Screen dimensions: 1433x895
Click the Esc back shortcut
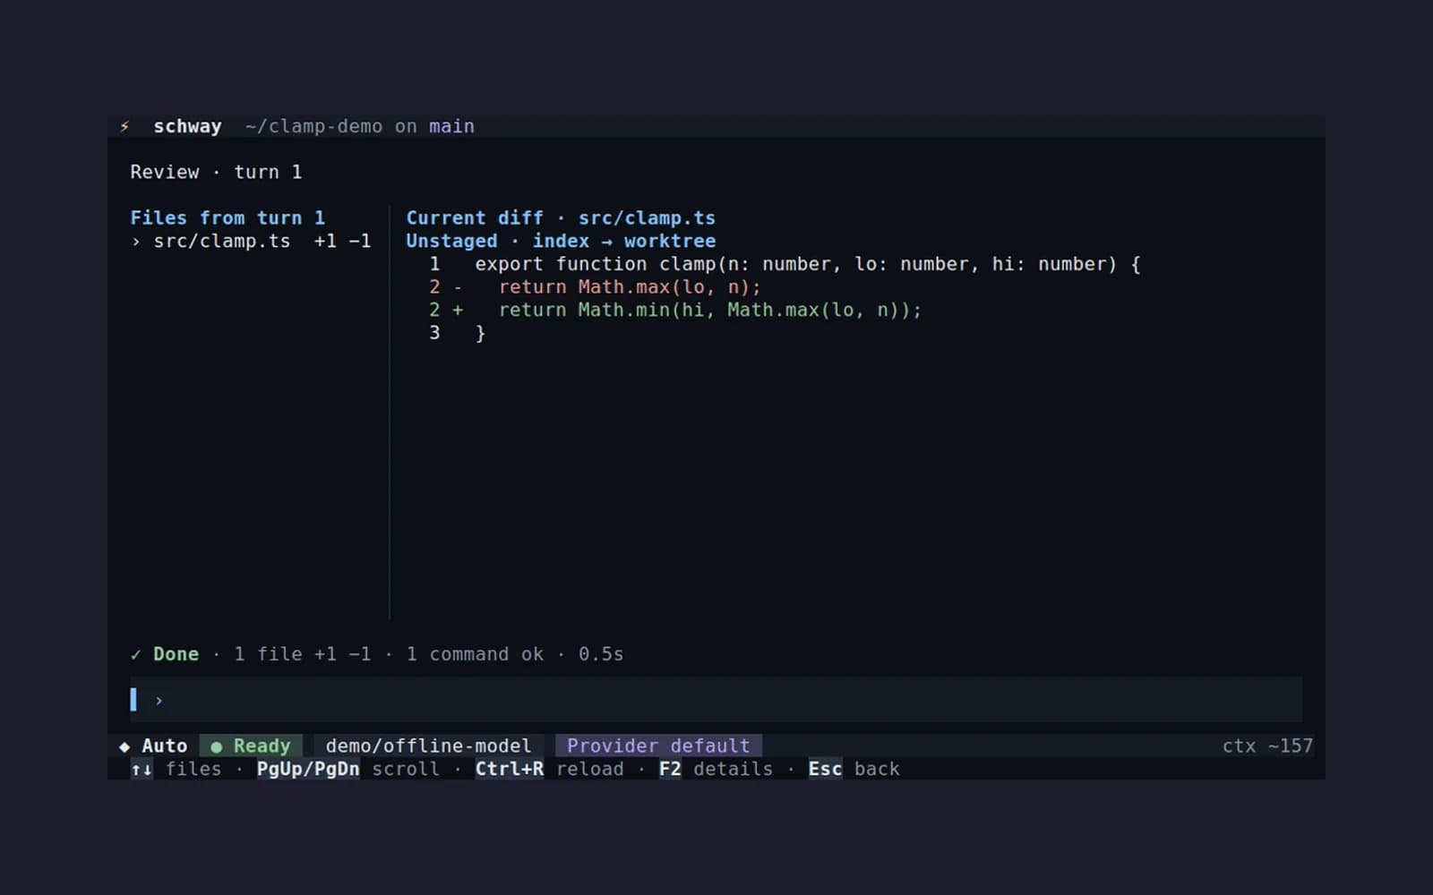(x=854, y=769)
